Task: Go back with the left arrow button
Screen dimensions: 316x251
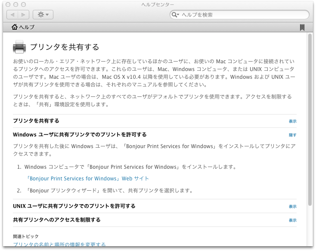Action: click(12, 15)
